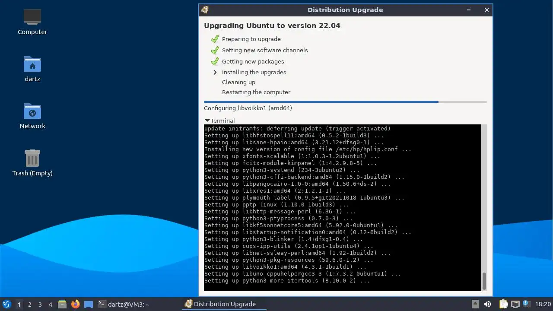Close the Distribution Upgrade window
This screenshot has height=311, width=553.
486,10
